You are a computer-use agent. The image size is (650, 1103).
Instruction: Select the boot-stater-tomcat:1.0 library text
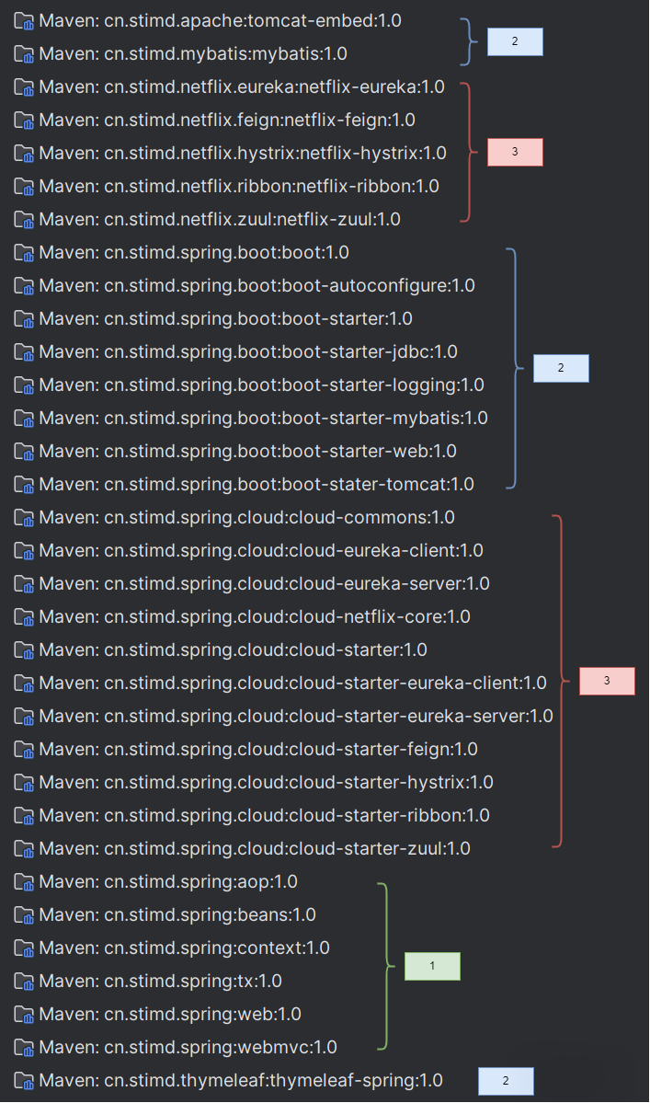257,485
